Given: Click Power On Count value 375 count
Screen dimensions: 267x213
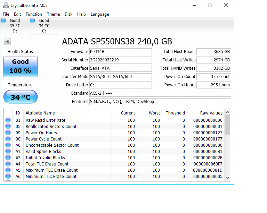Looking at the screenshot, I should (214, 77).
